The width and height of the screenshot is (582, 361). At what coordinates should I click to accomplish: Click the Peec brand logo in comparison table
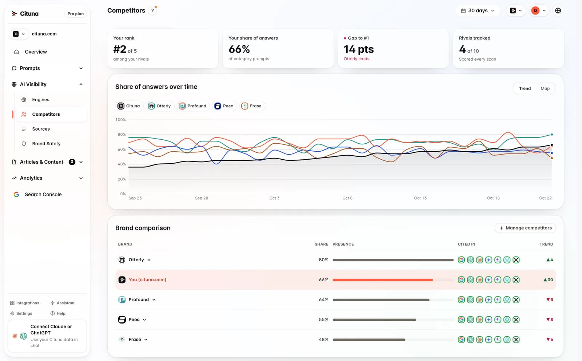[x=122, y=320]
